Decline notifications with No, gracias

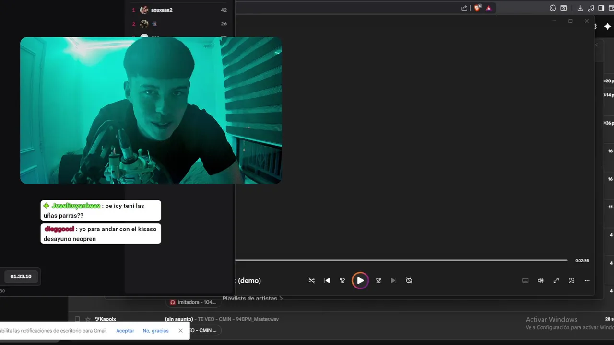(x=155, y=331)
